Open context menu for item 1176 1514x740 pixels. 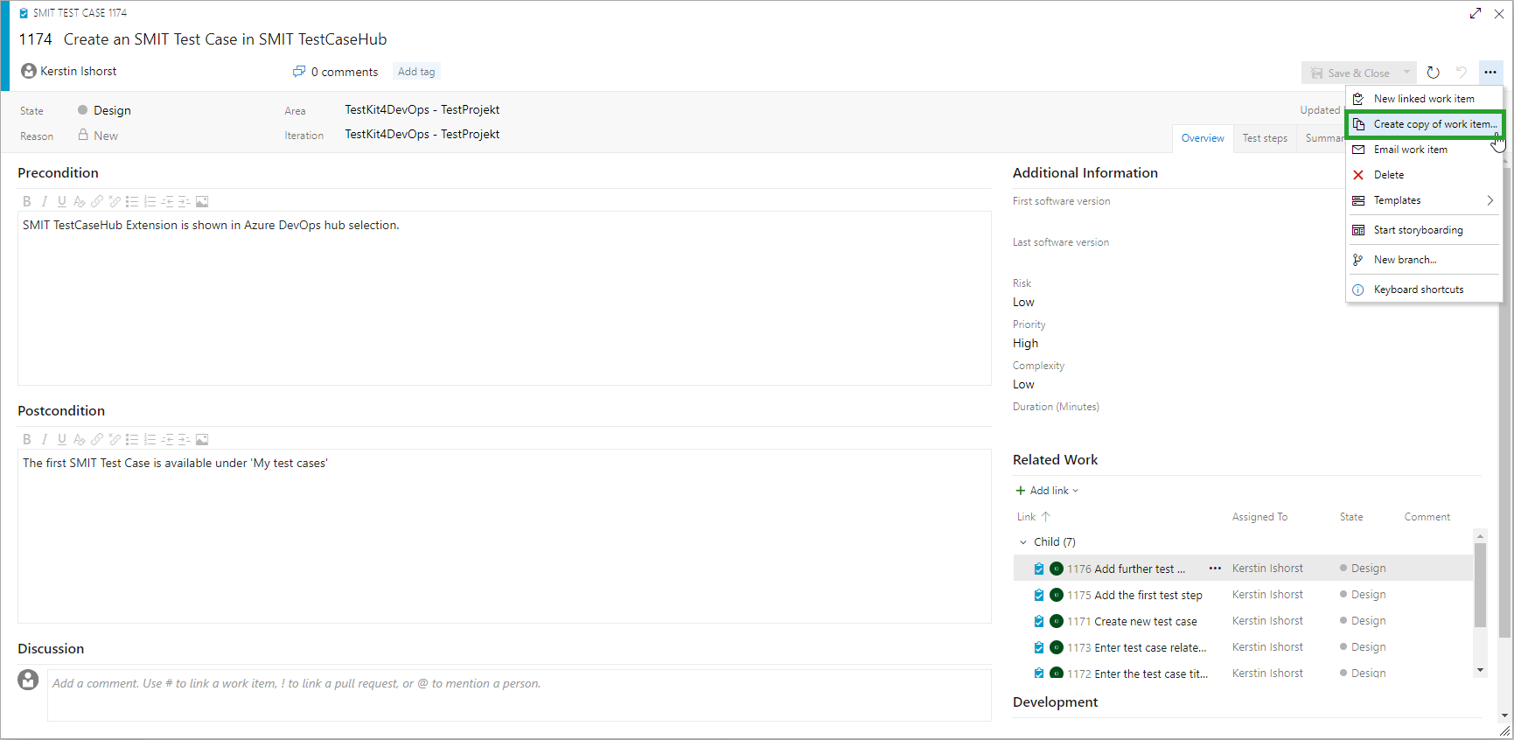[x=1215, y=569]
